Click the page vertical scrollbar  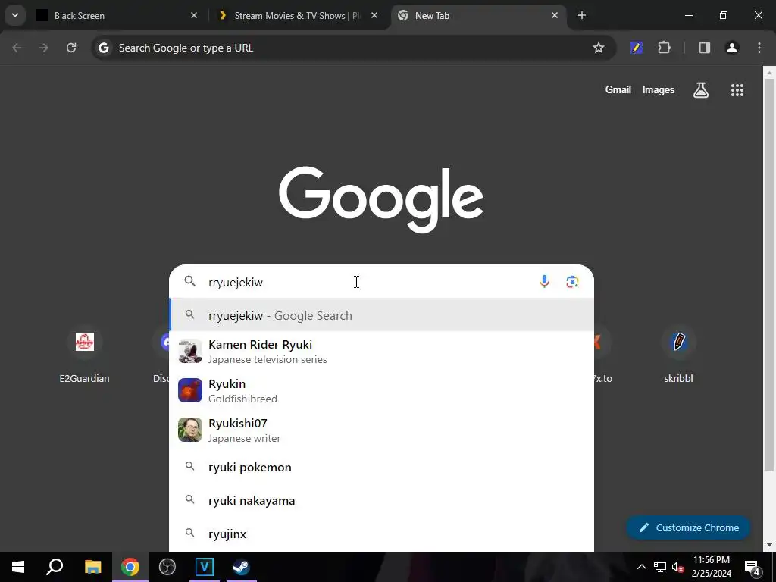tap(769, 274)
